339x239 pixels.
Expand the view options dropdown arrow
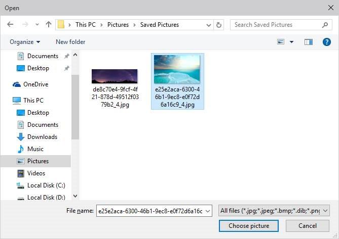pyautogui.click(x=291, y=42)
